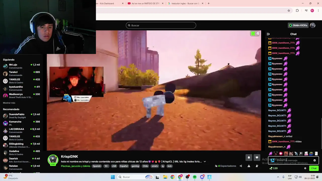Open a new browser tab

(x=209, y=4)
